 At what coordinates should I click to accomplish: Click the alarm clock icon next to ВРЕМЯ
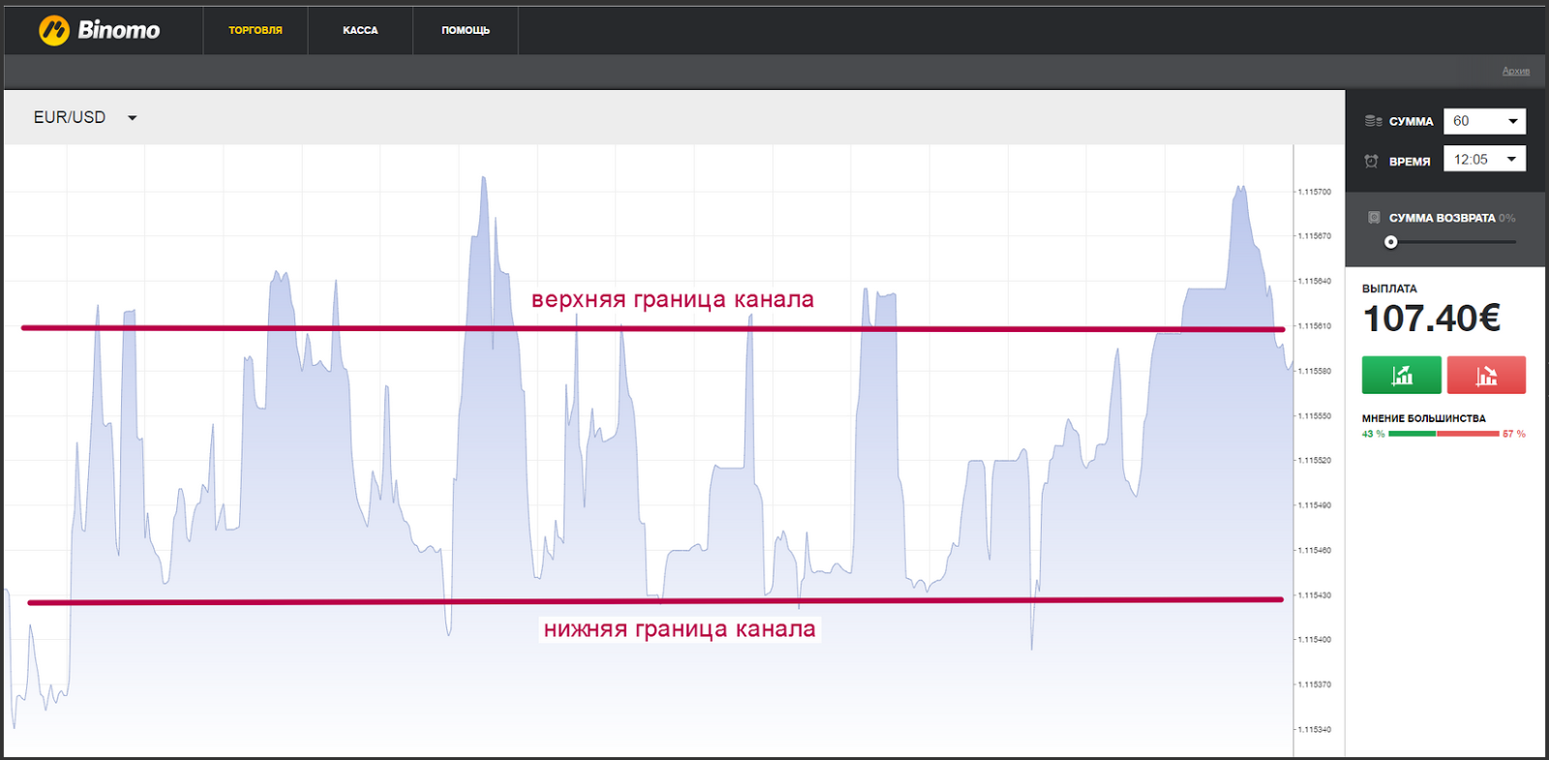(x=1371, y=161)
